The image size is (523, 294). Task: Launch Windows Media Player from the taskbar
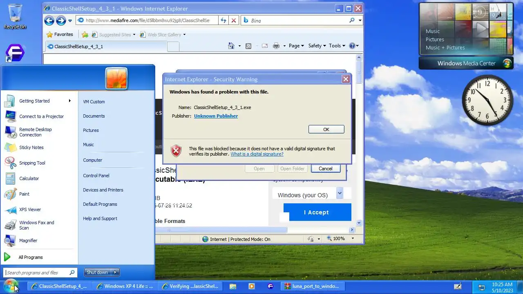point(252,286)
